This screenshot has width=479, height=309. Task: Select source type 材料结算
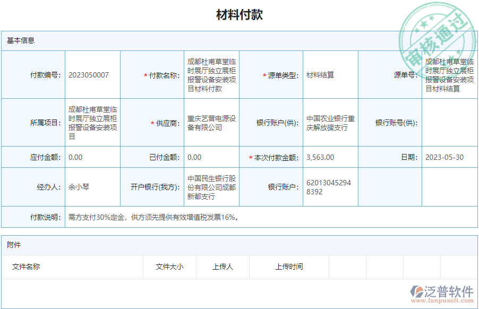click(x=319, y=74)
